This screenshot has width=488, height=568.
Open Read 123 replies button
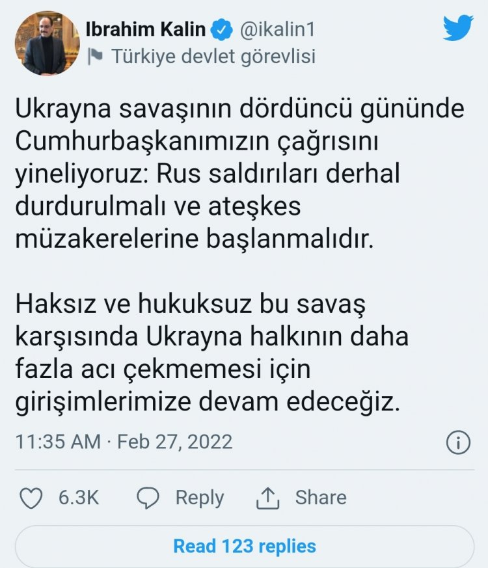point(244,545)
